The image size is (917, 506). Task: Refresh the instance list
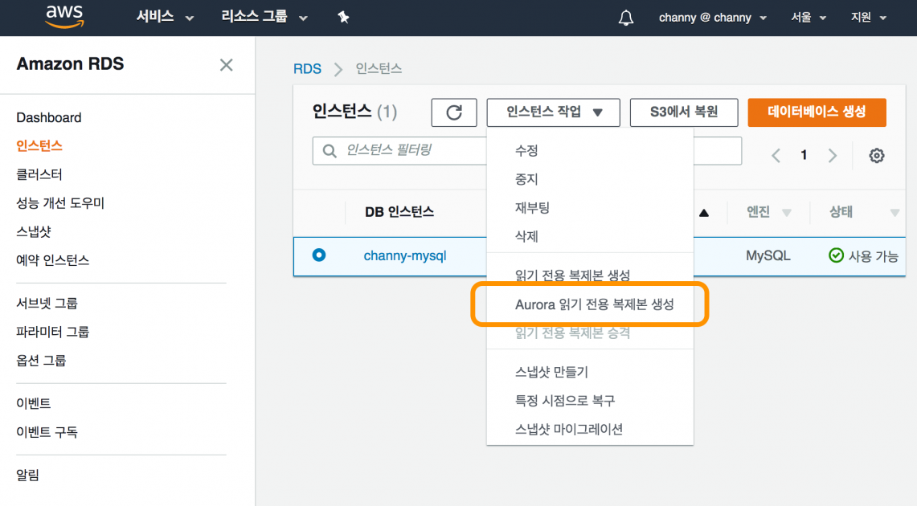point(453,112)
